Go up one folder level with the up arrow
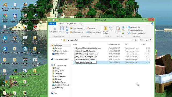The height and width of the screenshot is (97, 172). (x=61, y=40)
